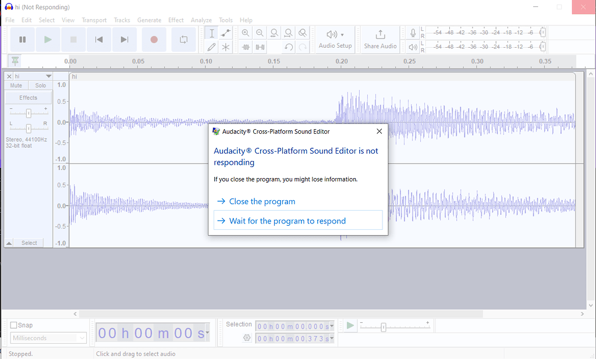The image size is (596, 359).
Task: Trim audio outside selection
Action: (245, 47)
